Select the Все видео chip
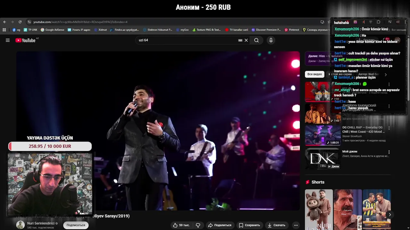This screenshot has height=230, width=410. [315, 74]
